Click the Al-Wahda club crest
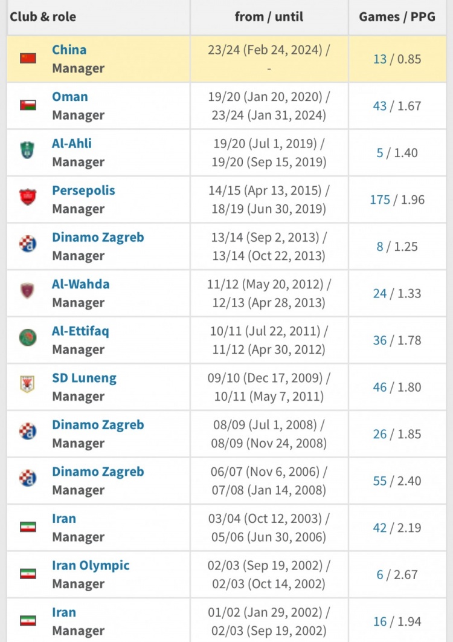This screenshot has width=453, height=642. (28, 291)
